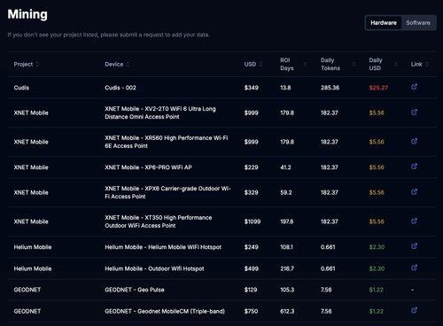The width and height of the screenshot is (443, 326).
Task: Switch to the Software view
Action: coord(418,23)
